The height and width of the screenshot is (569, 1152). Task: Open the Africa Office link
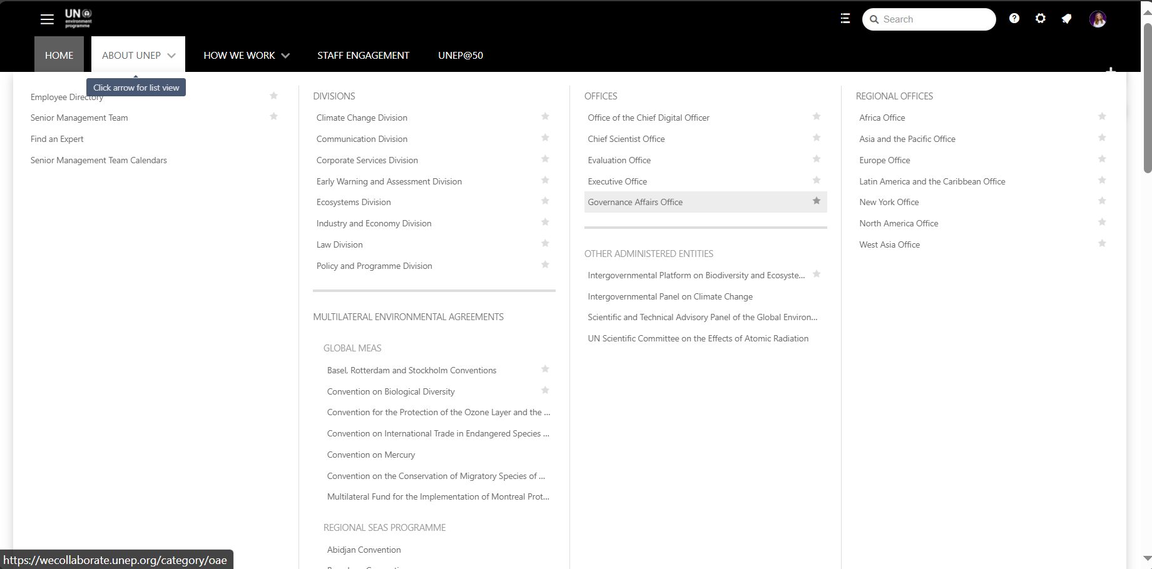click(882, 118)
